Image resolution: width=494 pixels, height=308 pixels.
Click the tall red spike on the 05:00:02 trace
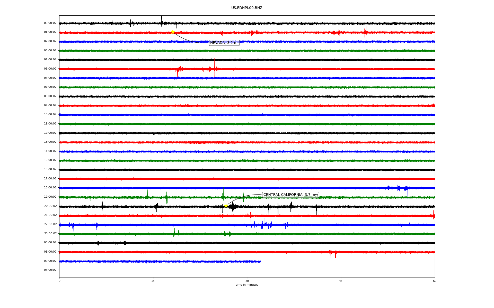[x=214, y=68]
